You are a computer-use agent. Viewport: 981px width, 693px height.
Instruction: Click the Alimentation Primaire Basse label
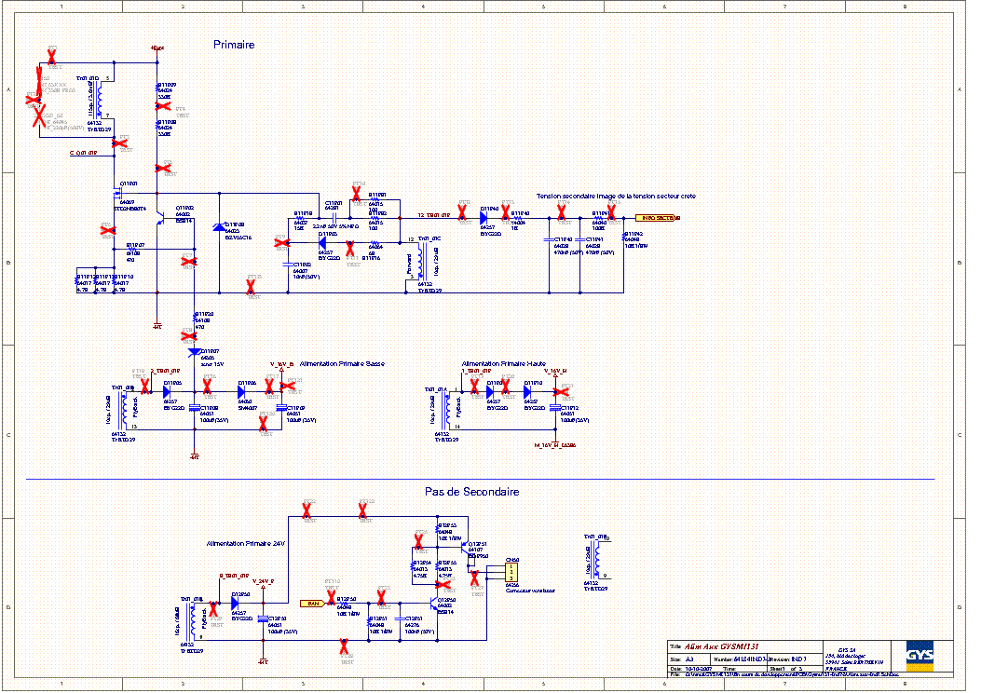(x=342, y=363)
